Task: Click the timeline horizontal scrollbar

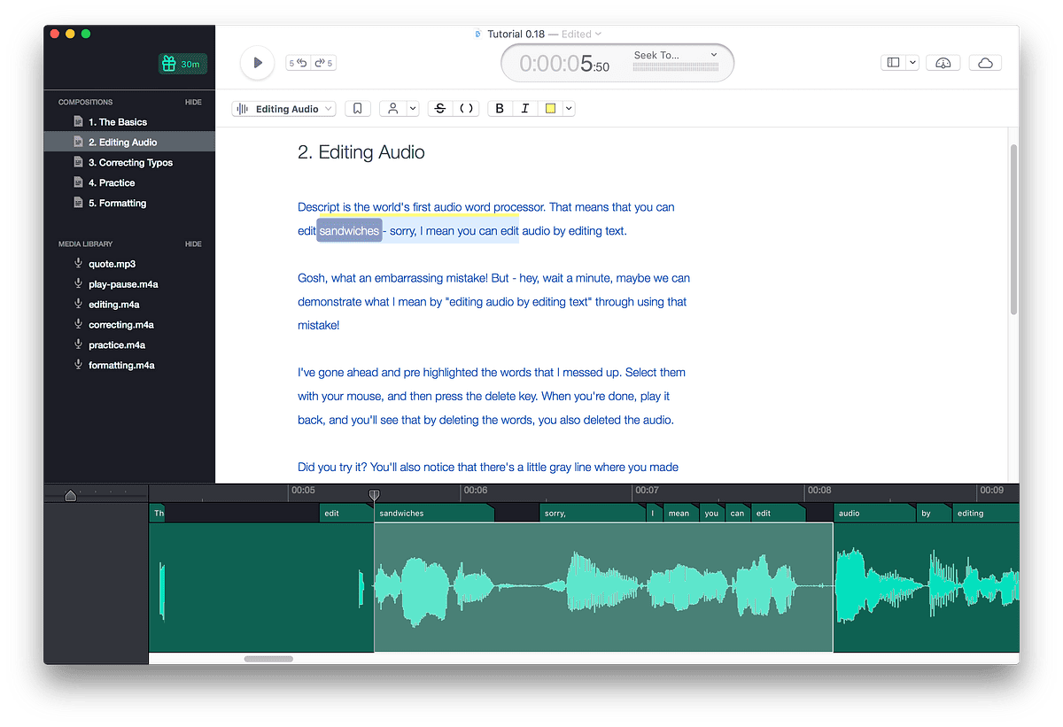Action: tap(268, 659)
